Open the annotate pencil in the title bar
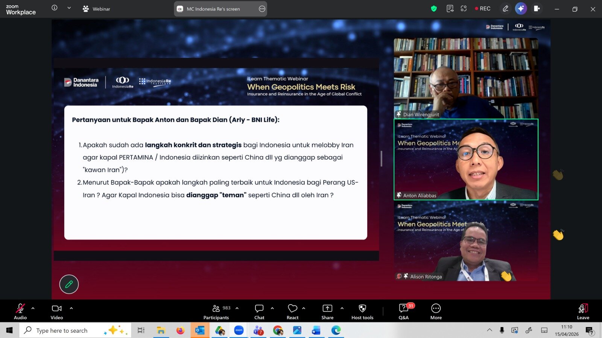The image size is (602, 338). click(506, 9)
